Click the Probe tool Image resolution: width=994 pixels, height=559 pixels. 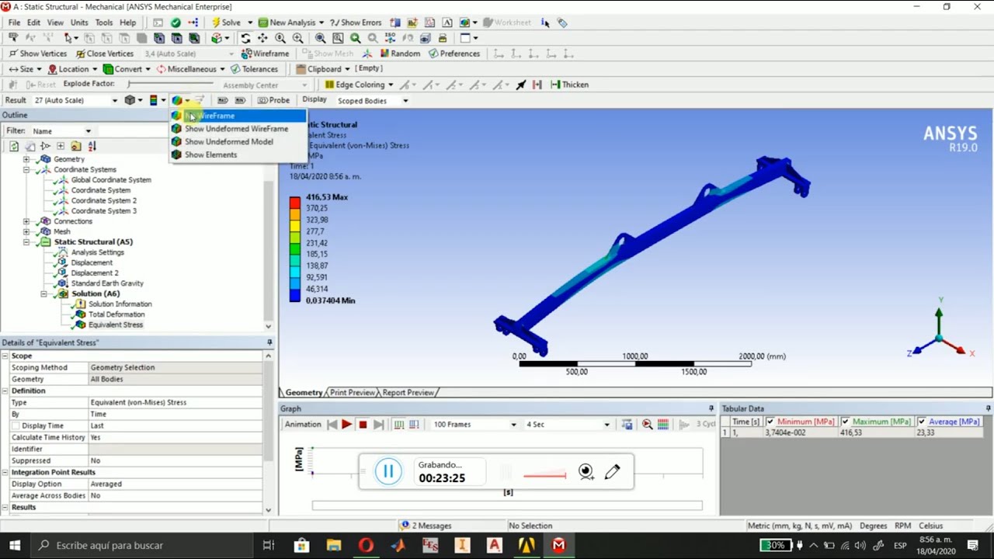273,100
